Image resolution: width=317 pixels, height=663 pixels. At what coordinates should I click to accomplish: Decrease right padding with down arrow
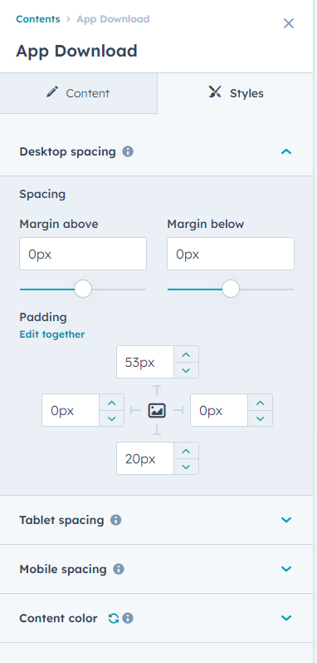260,418
